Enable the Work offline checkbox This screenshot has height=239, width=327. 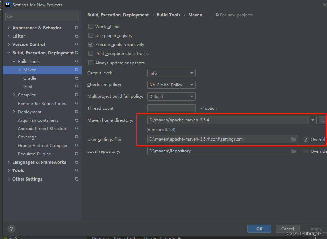tap(91, 26)
